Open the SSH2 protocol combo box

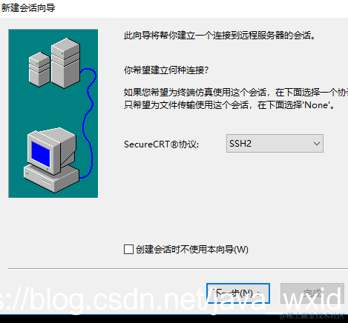coord(275,144)
